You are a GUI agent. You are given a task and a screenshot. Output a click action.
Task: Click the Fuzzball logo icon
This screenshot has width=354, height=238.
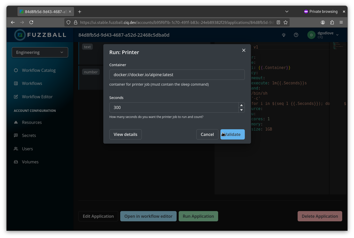coord(20,35)
